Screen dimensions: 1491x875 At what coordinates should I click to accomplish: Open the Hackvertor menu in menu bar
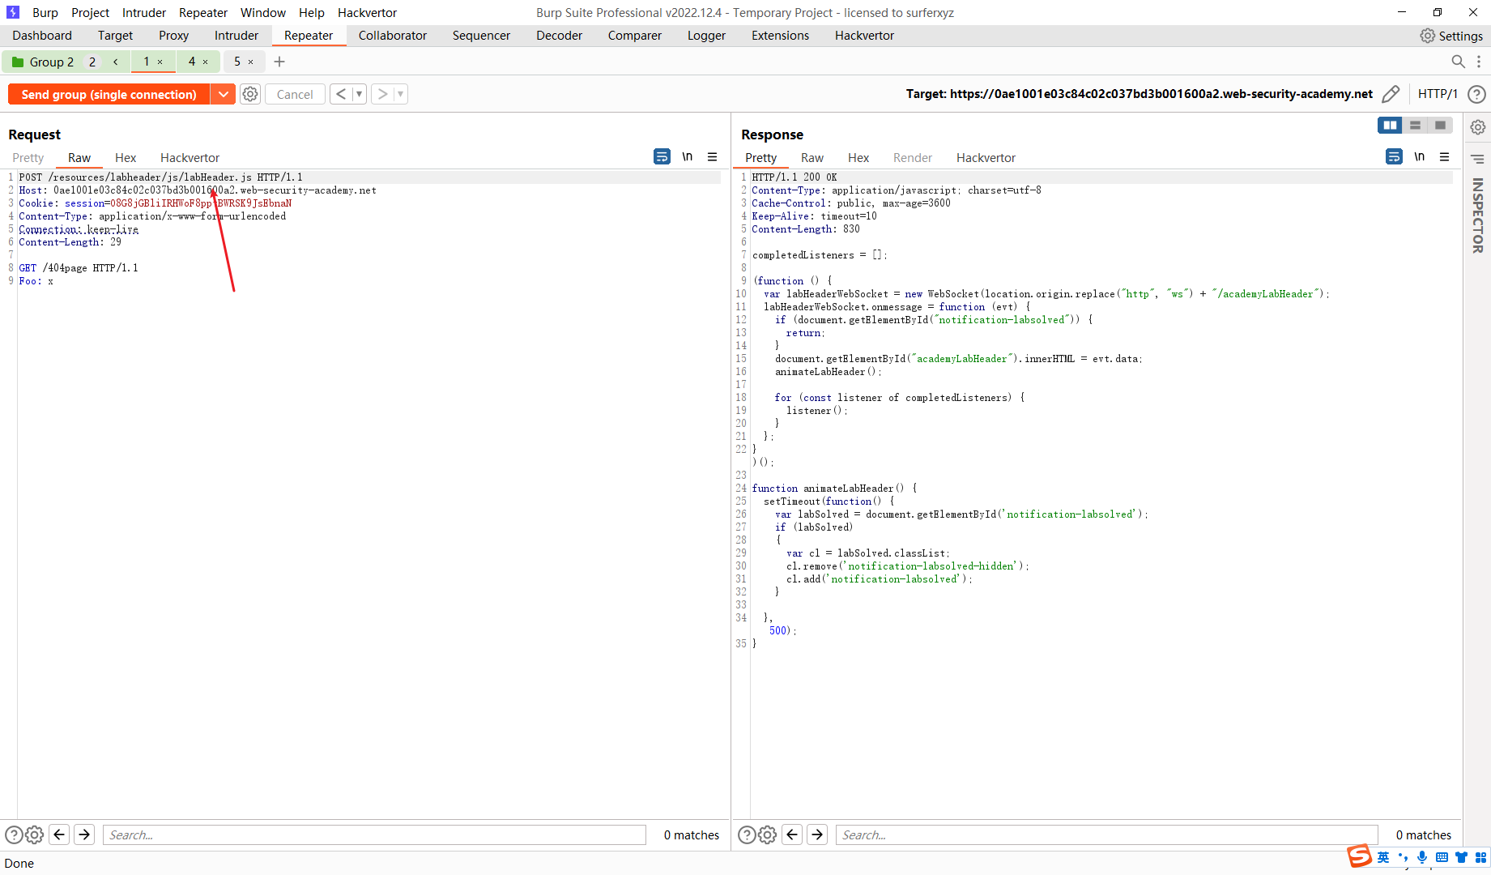click(x=367, y=12)
